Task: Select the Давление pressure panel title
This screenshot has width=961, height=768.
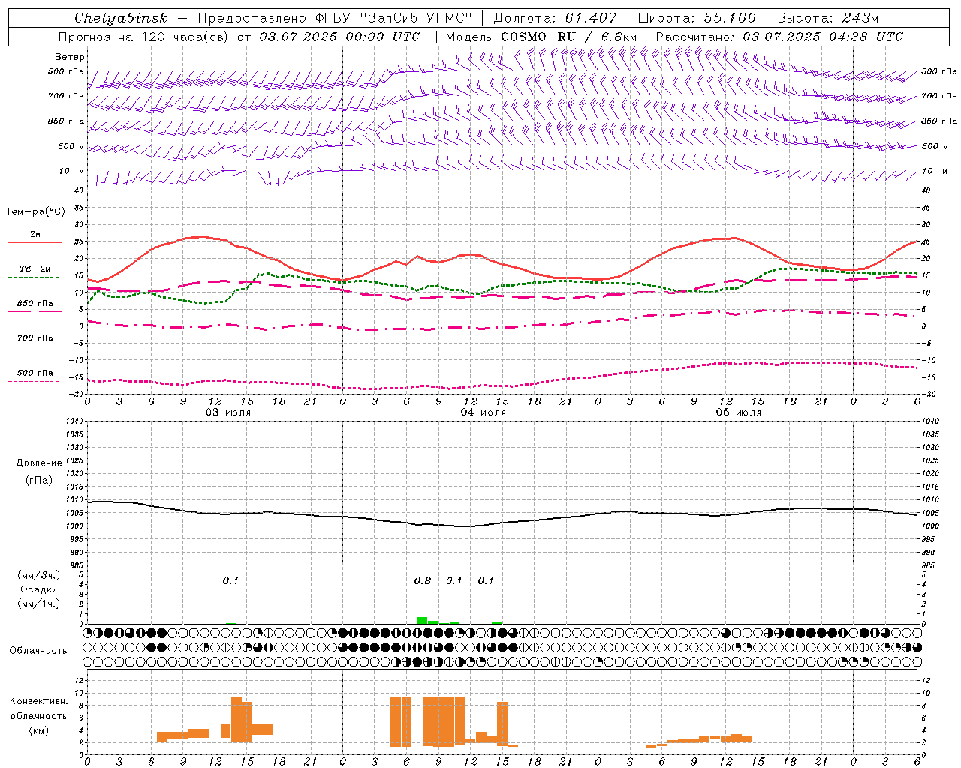Action: tap(39, 463)
